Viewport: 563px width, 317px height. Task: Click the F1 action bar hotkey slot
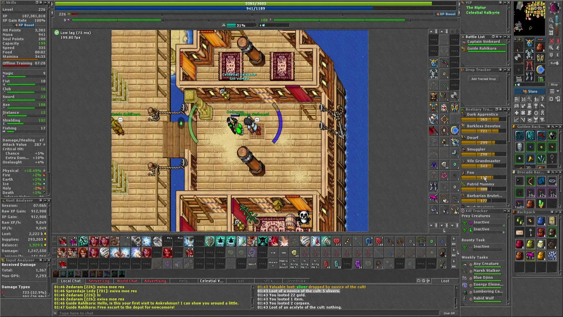point(62,241)
